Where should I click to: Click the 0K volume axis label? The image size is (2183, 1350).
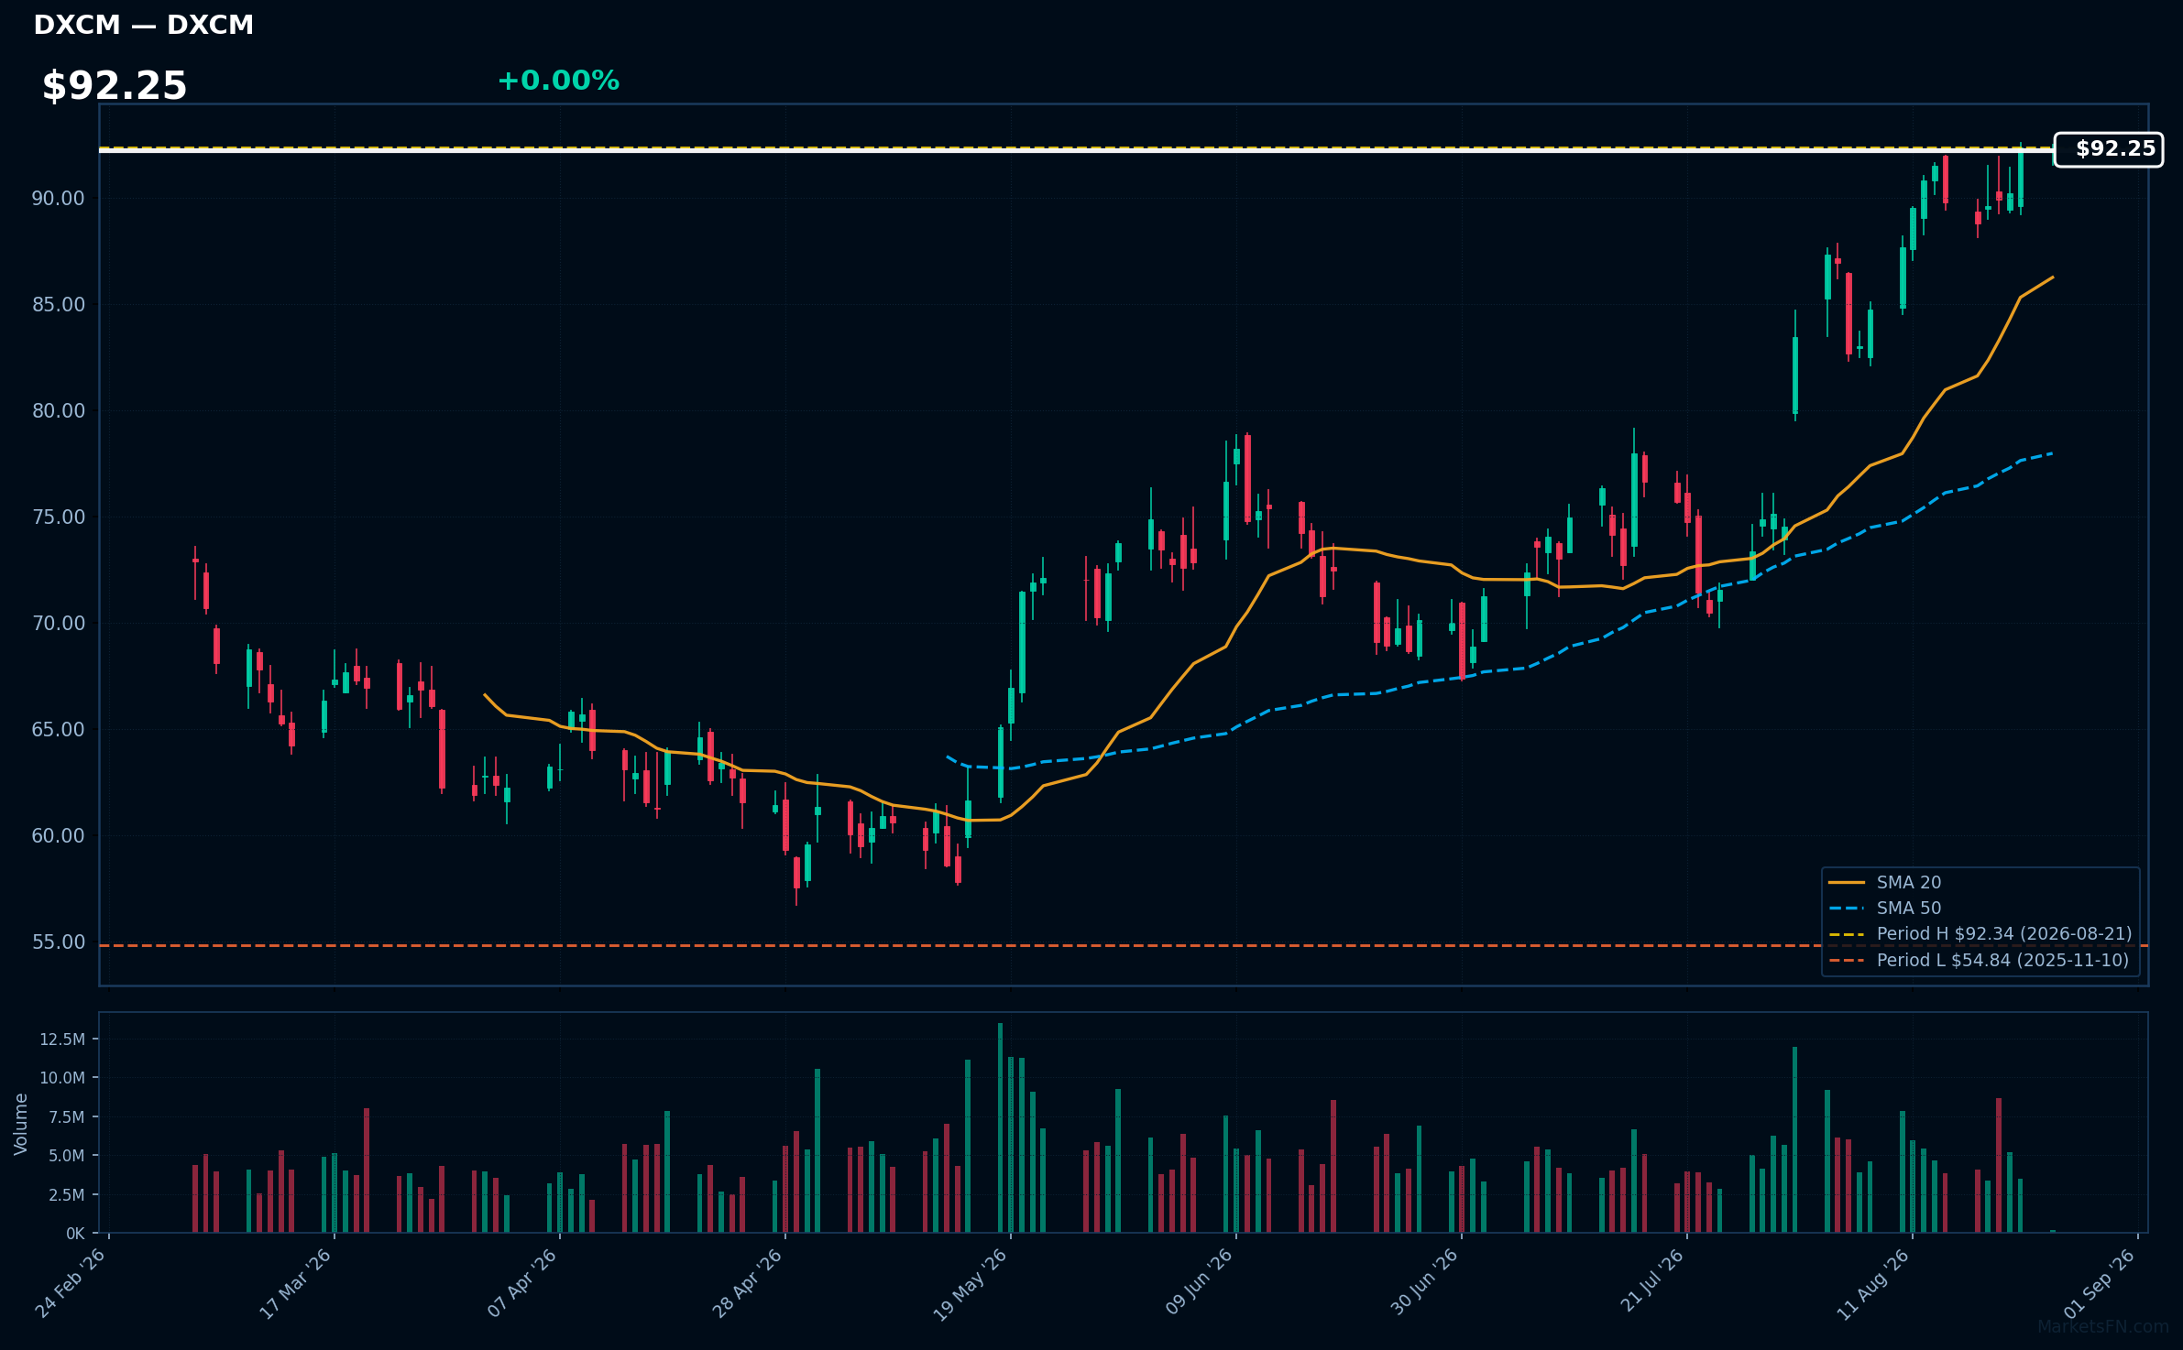click(75, 1234)
